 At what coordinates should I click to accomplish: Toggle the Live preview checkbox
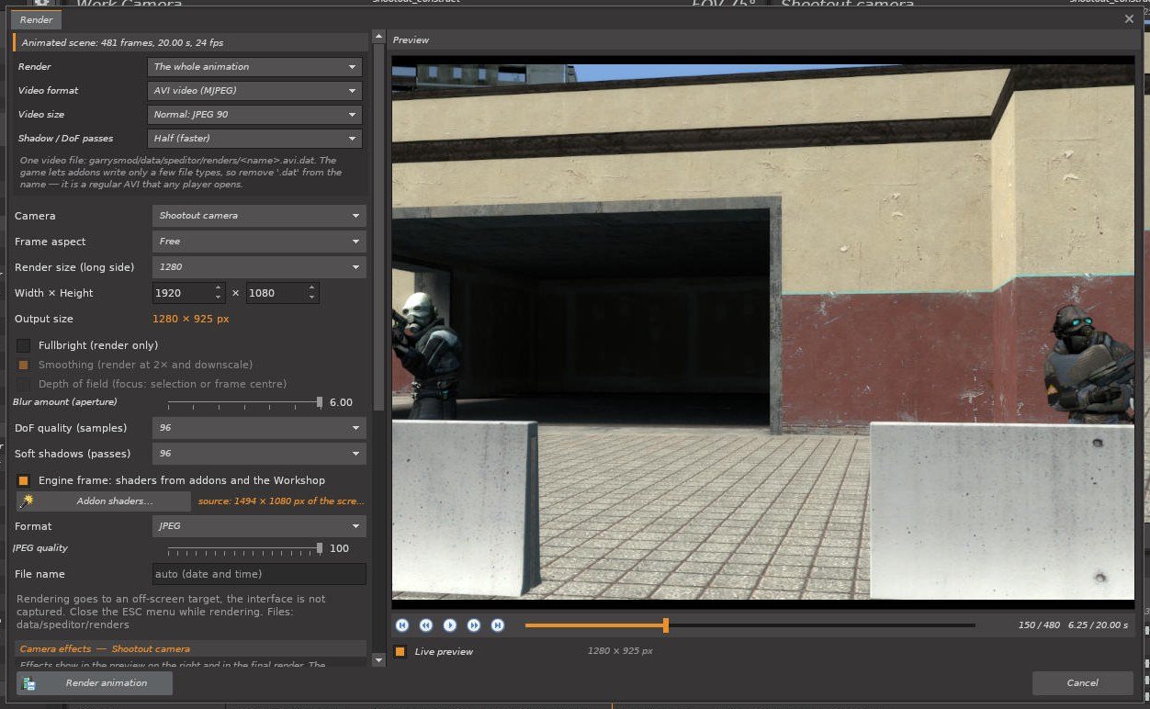(x=400, y=652)
